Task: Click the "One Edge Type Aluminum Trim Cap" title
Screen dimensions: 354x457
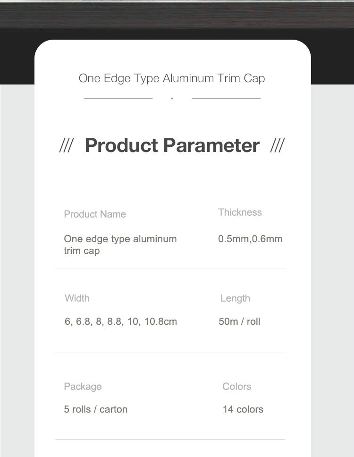Action: coord(172,78)
